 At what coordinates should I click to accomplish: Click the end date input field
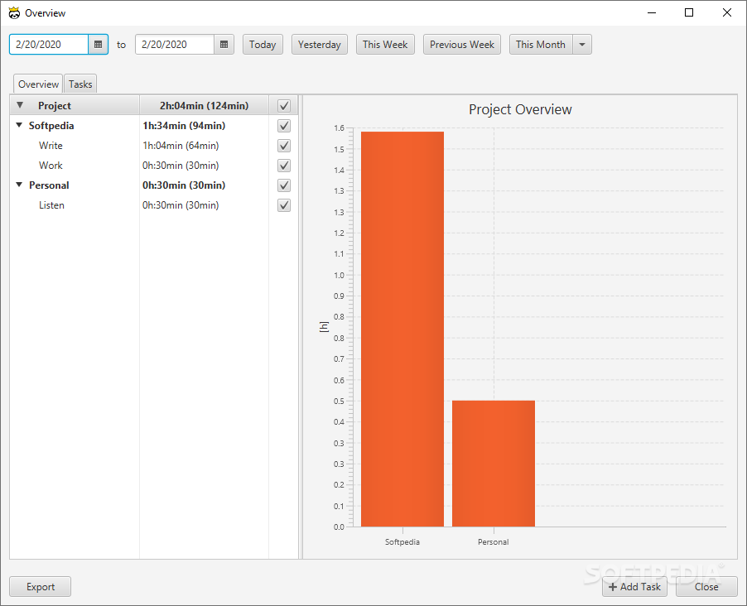point(175,45)
